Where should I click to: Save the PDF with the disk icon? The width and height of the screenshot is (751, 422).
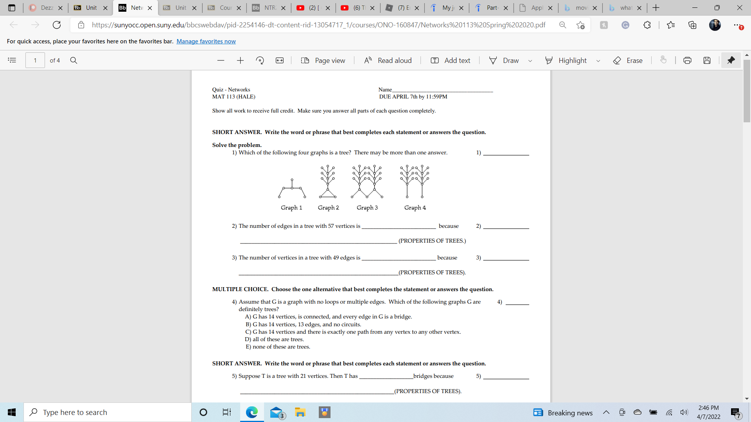click(707, 60)
